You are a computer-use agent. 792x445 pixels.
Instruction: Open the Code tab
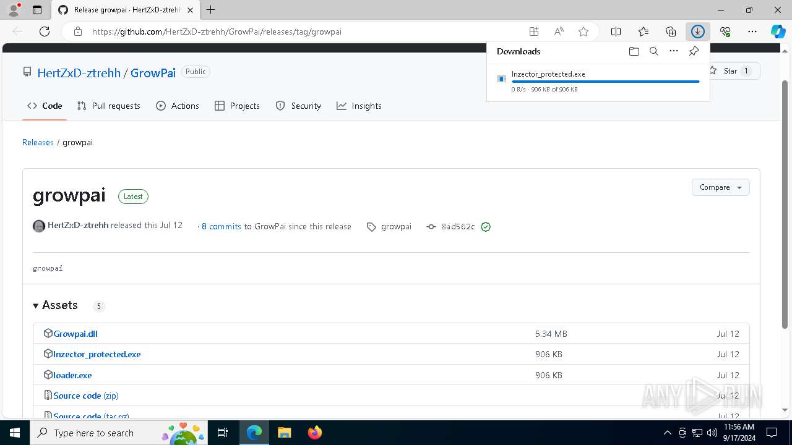45,106
